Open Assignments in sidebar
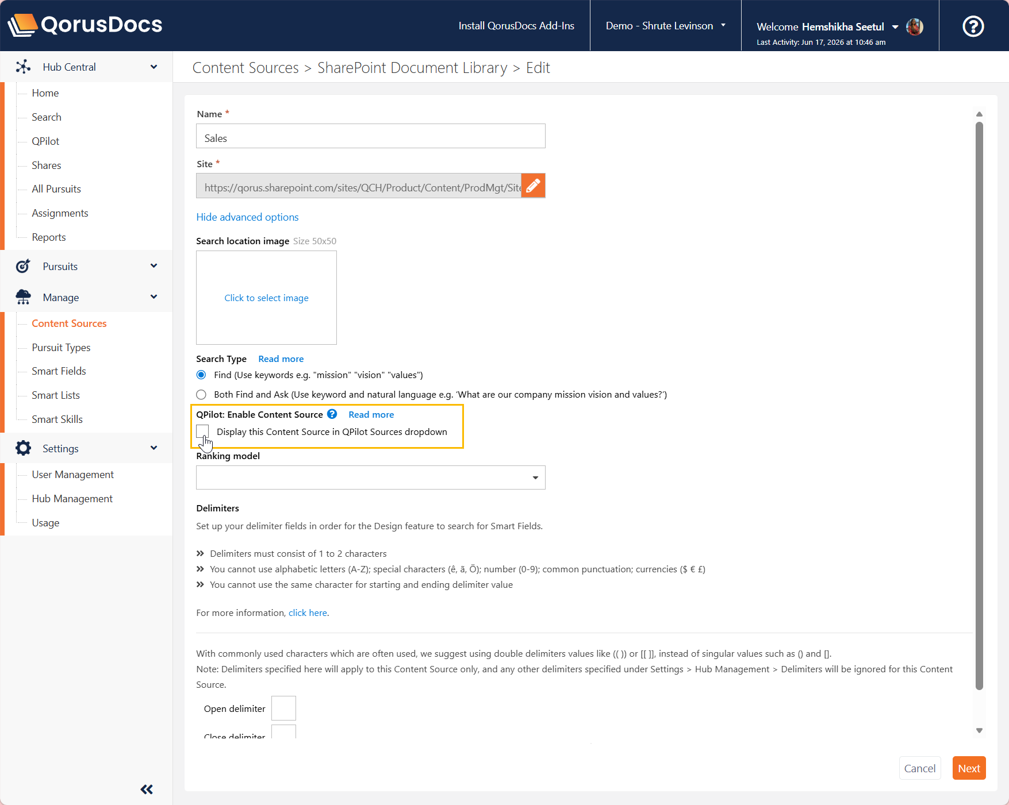The width and height of the screenshot is (1009, 805). click(60, 213)
